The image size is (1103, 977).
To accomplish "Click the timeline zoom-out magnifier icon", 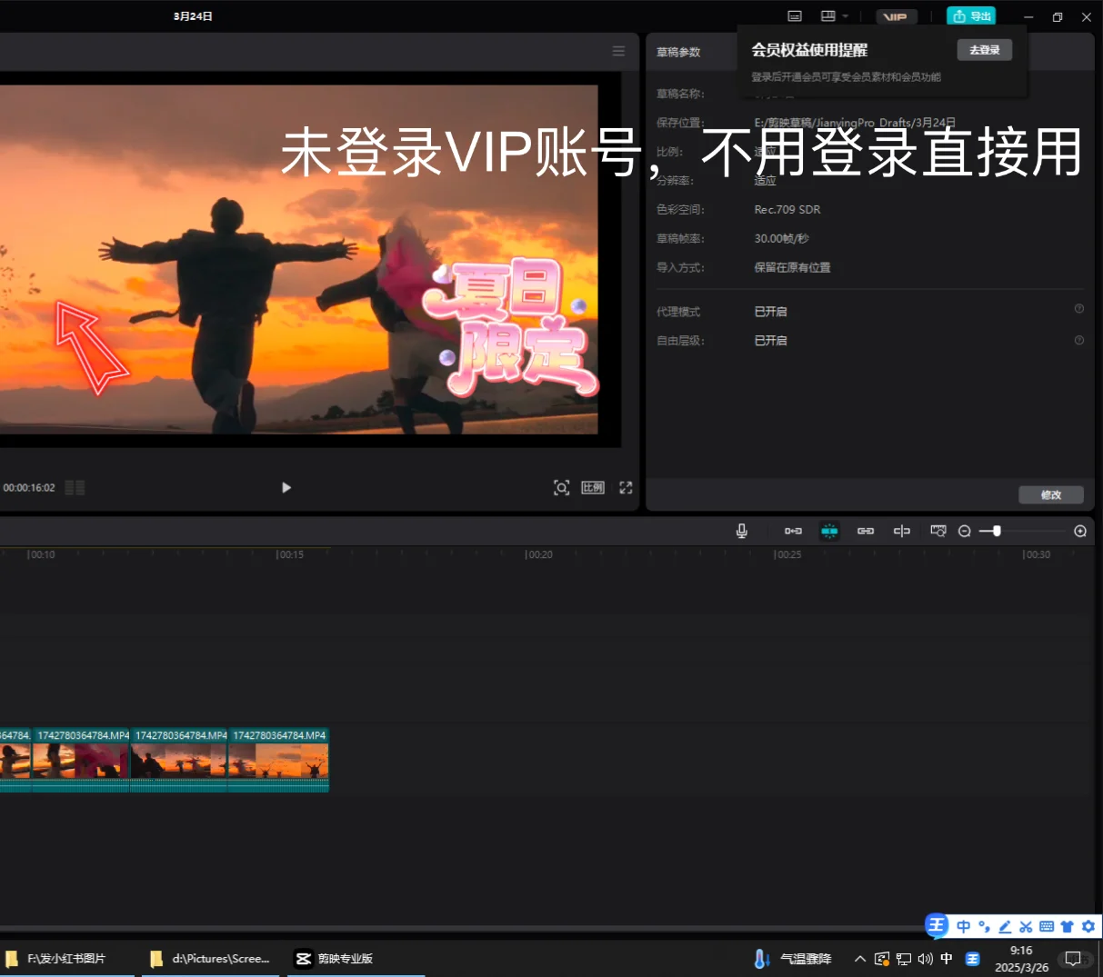I will pyautogui.click(x=964, y=531).
